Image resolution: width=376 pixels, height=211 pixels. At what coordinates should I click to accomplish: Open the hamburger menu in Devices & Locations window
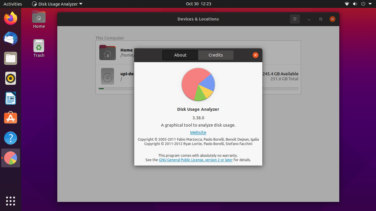(295, 19)
